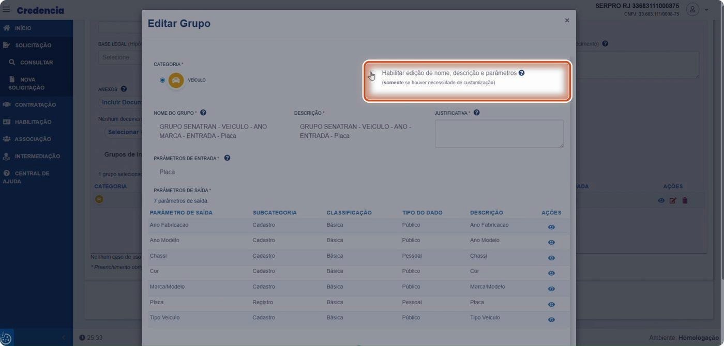The width and height of the screenshot is (724, 346).
Task: Sort by Parâmetro de Saída column header
Action: 181,213
